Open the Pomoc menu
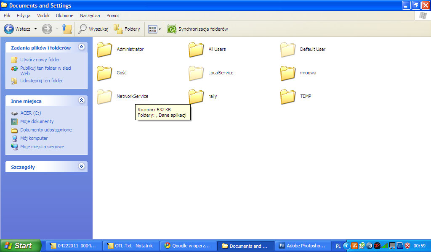This screenshot has height=252, width=431. click(113, 16)
